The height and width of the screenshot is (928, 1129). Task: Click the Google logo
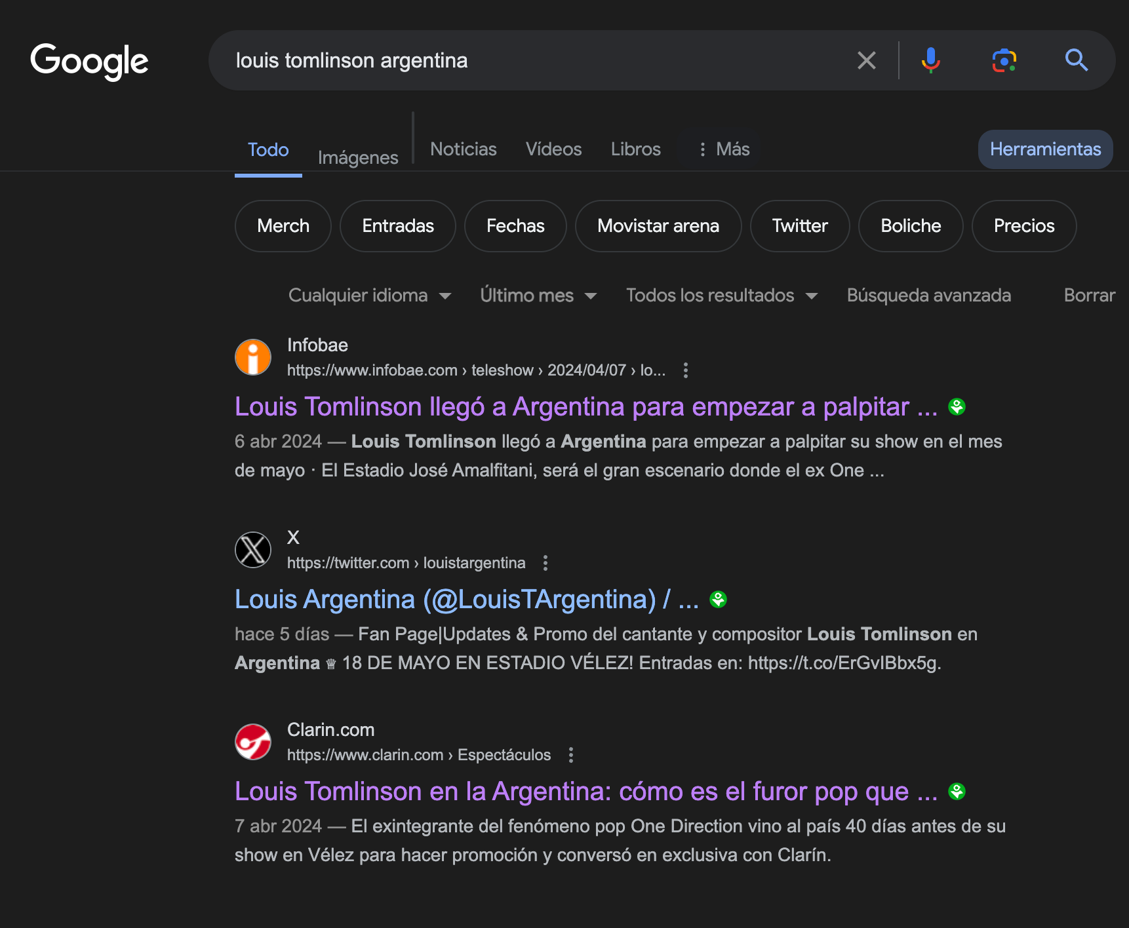point(89,61)
